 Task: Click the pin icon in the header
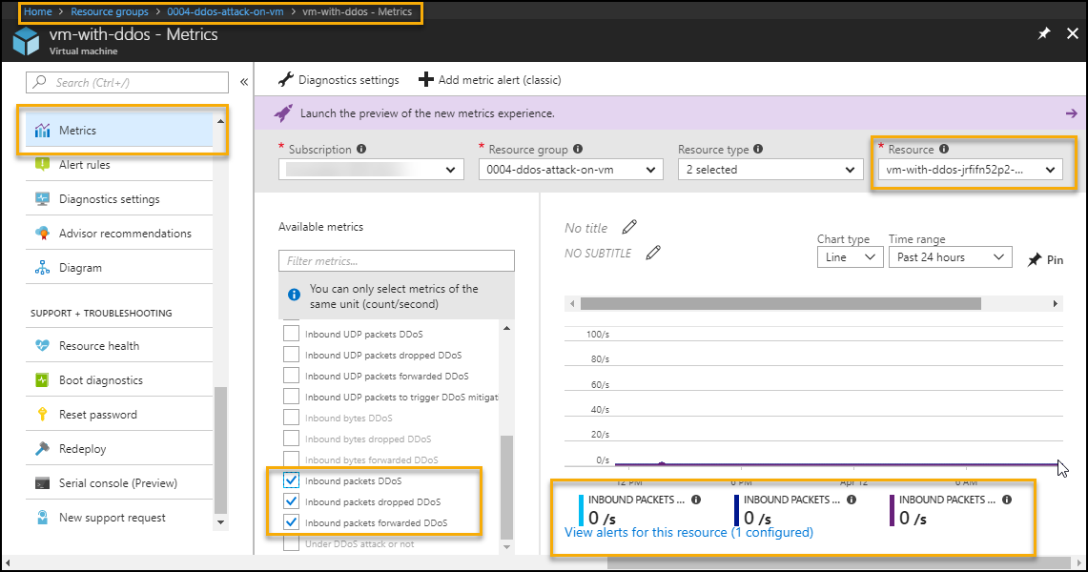click(1043, 34)
